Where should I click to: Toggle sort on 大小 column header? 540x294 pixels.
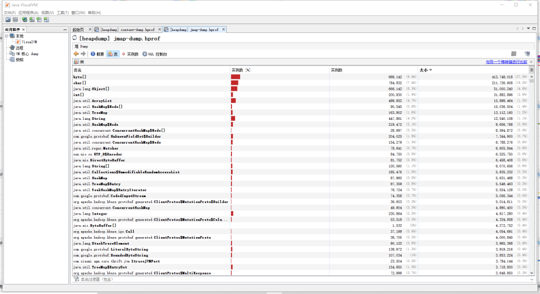[x=473, y=70]
